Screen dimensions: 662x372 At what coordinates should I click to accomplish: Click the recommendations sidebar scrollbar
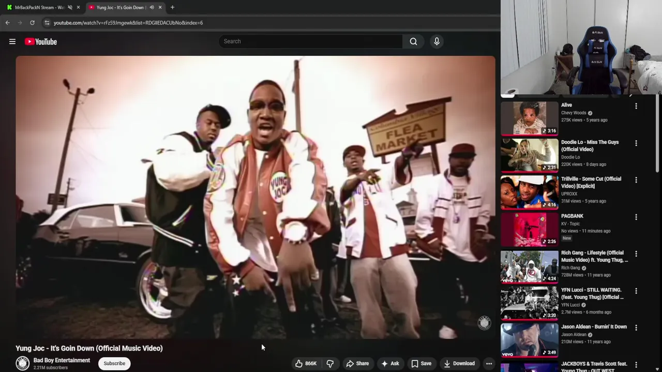coord(658,134)
